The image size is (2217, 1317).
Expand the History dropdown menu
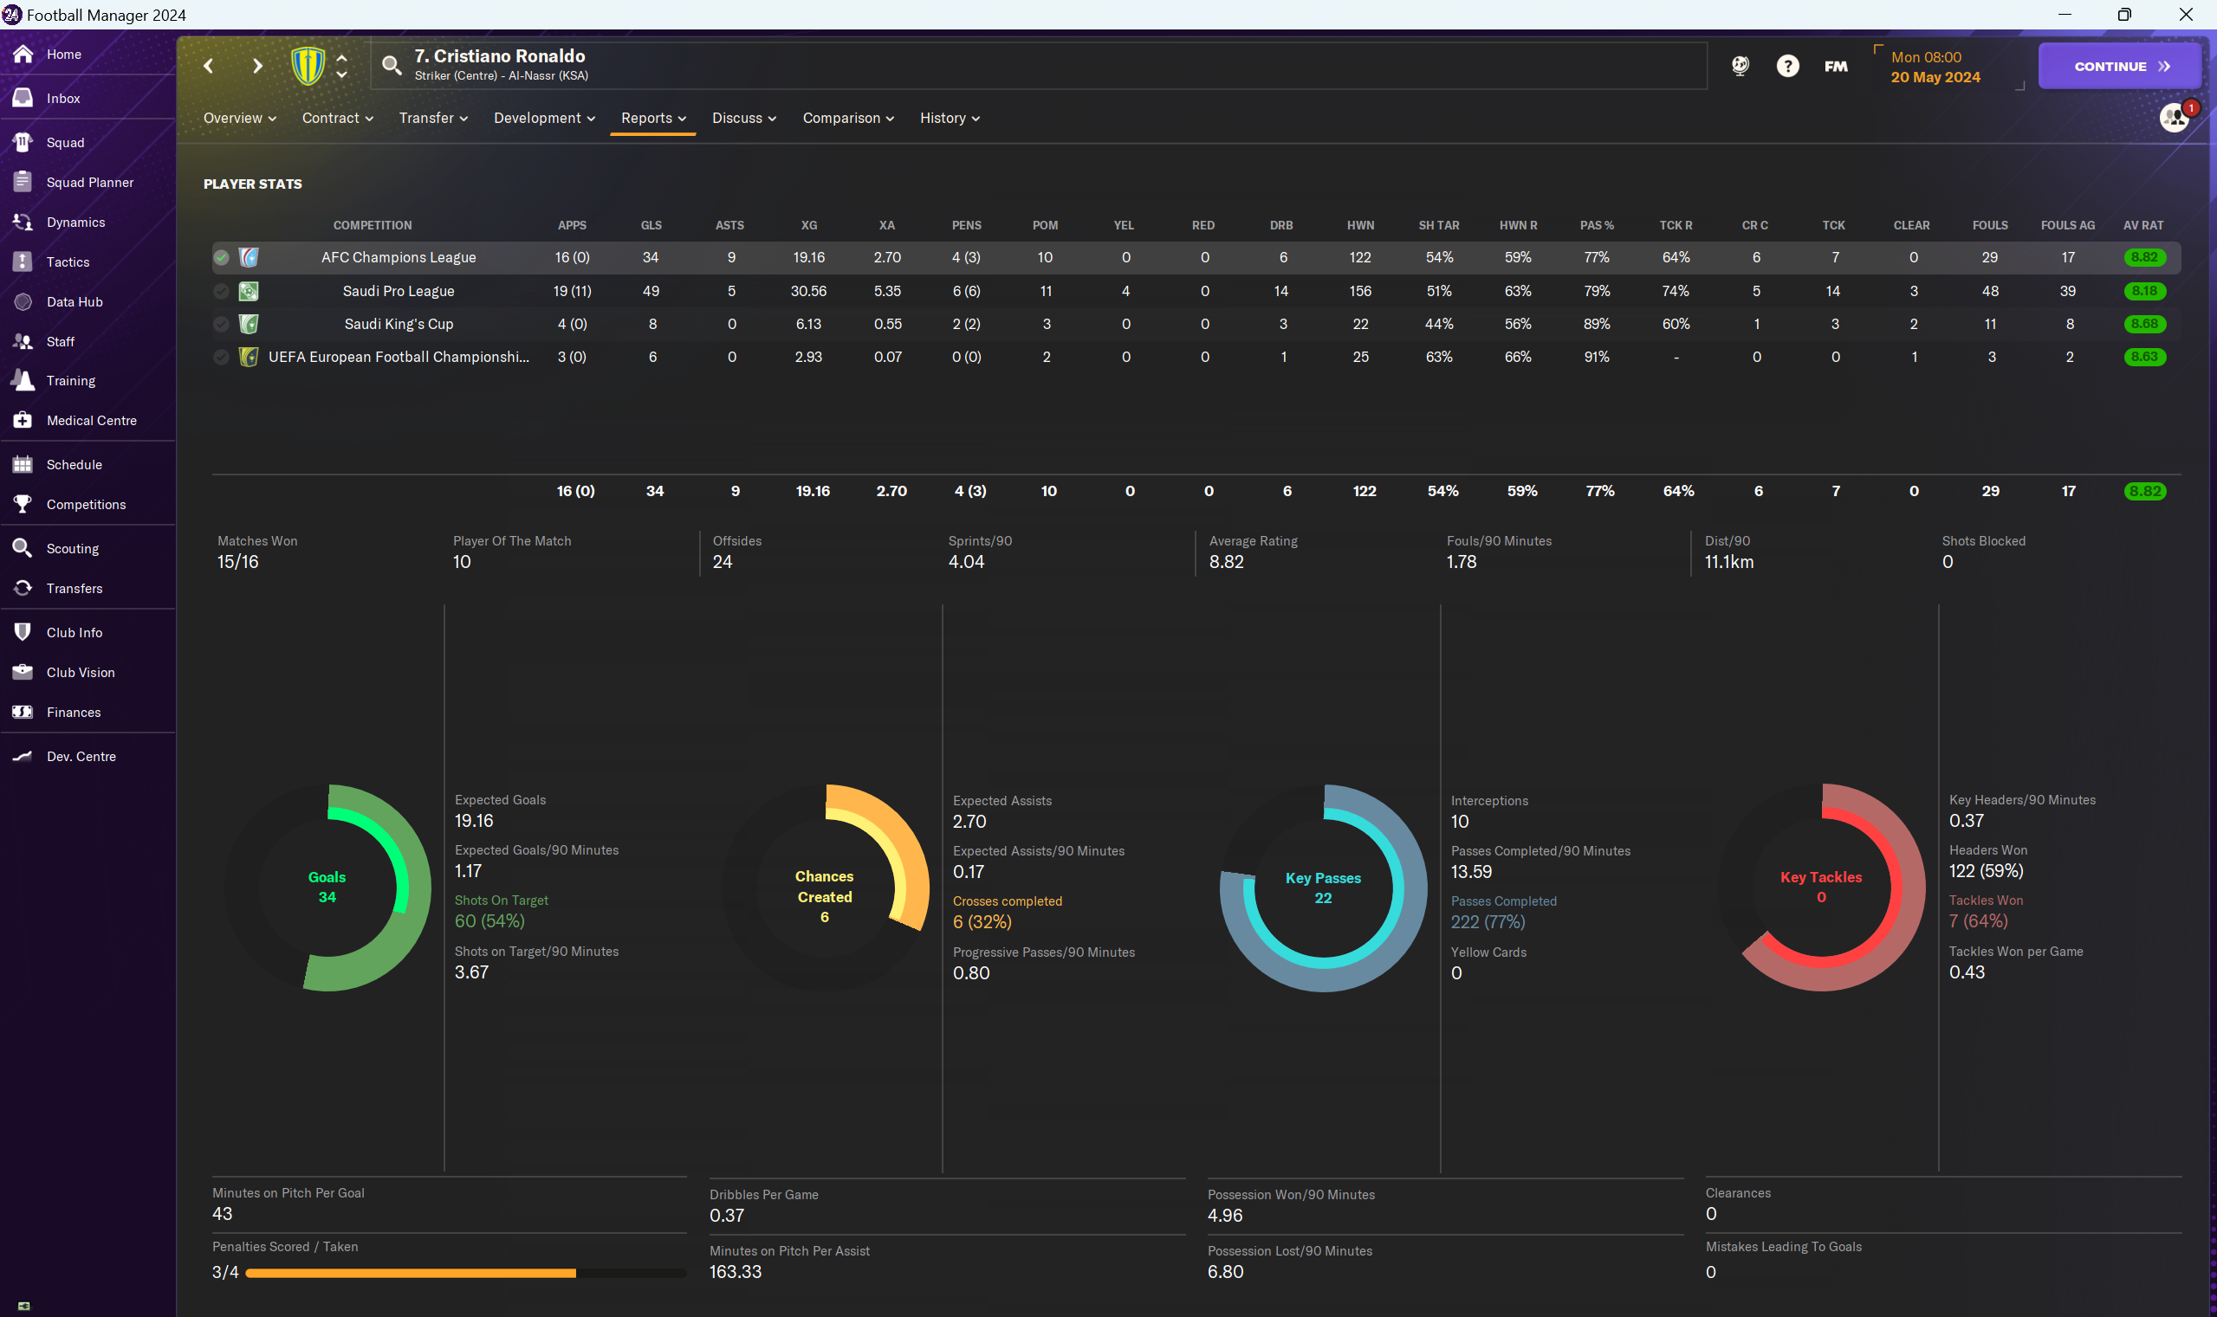pos(950,118)
